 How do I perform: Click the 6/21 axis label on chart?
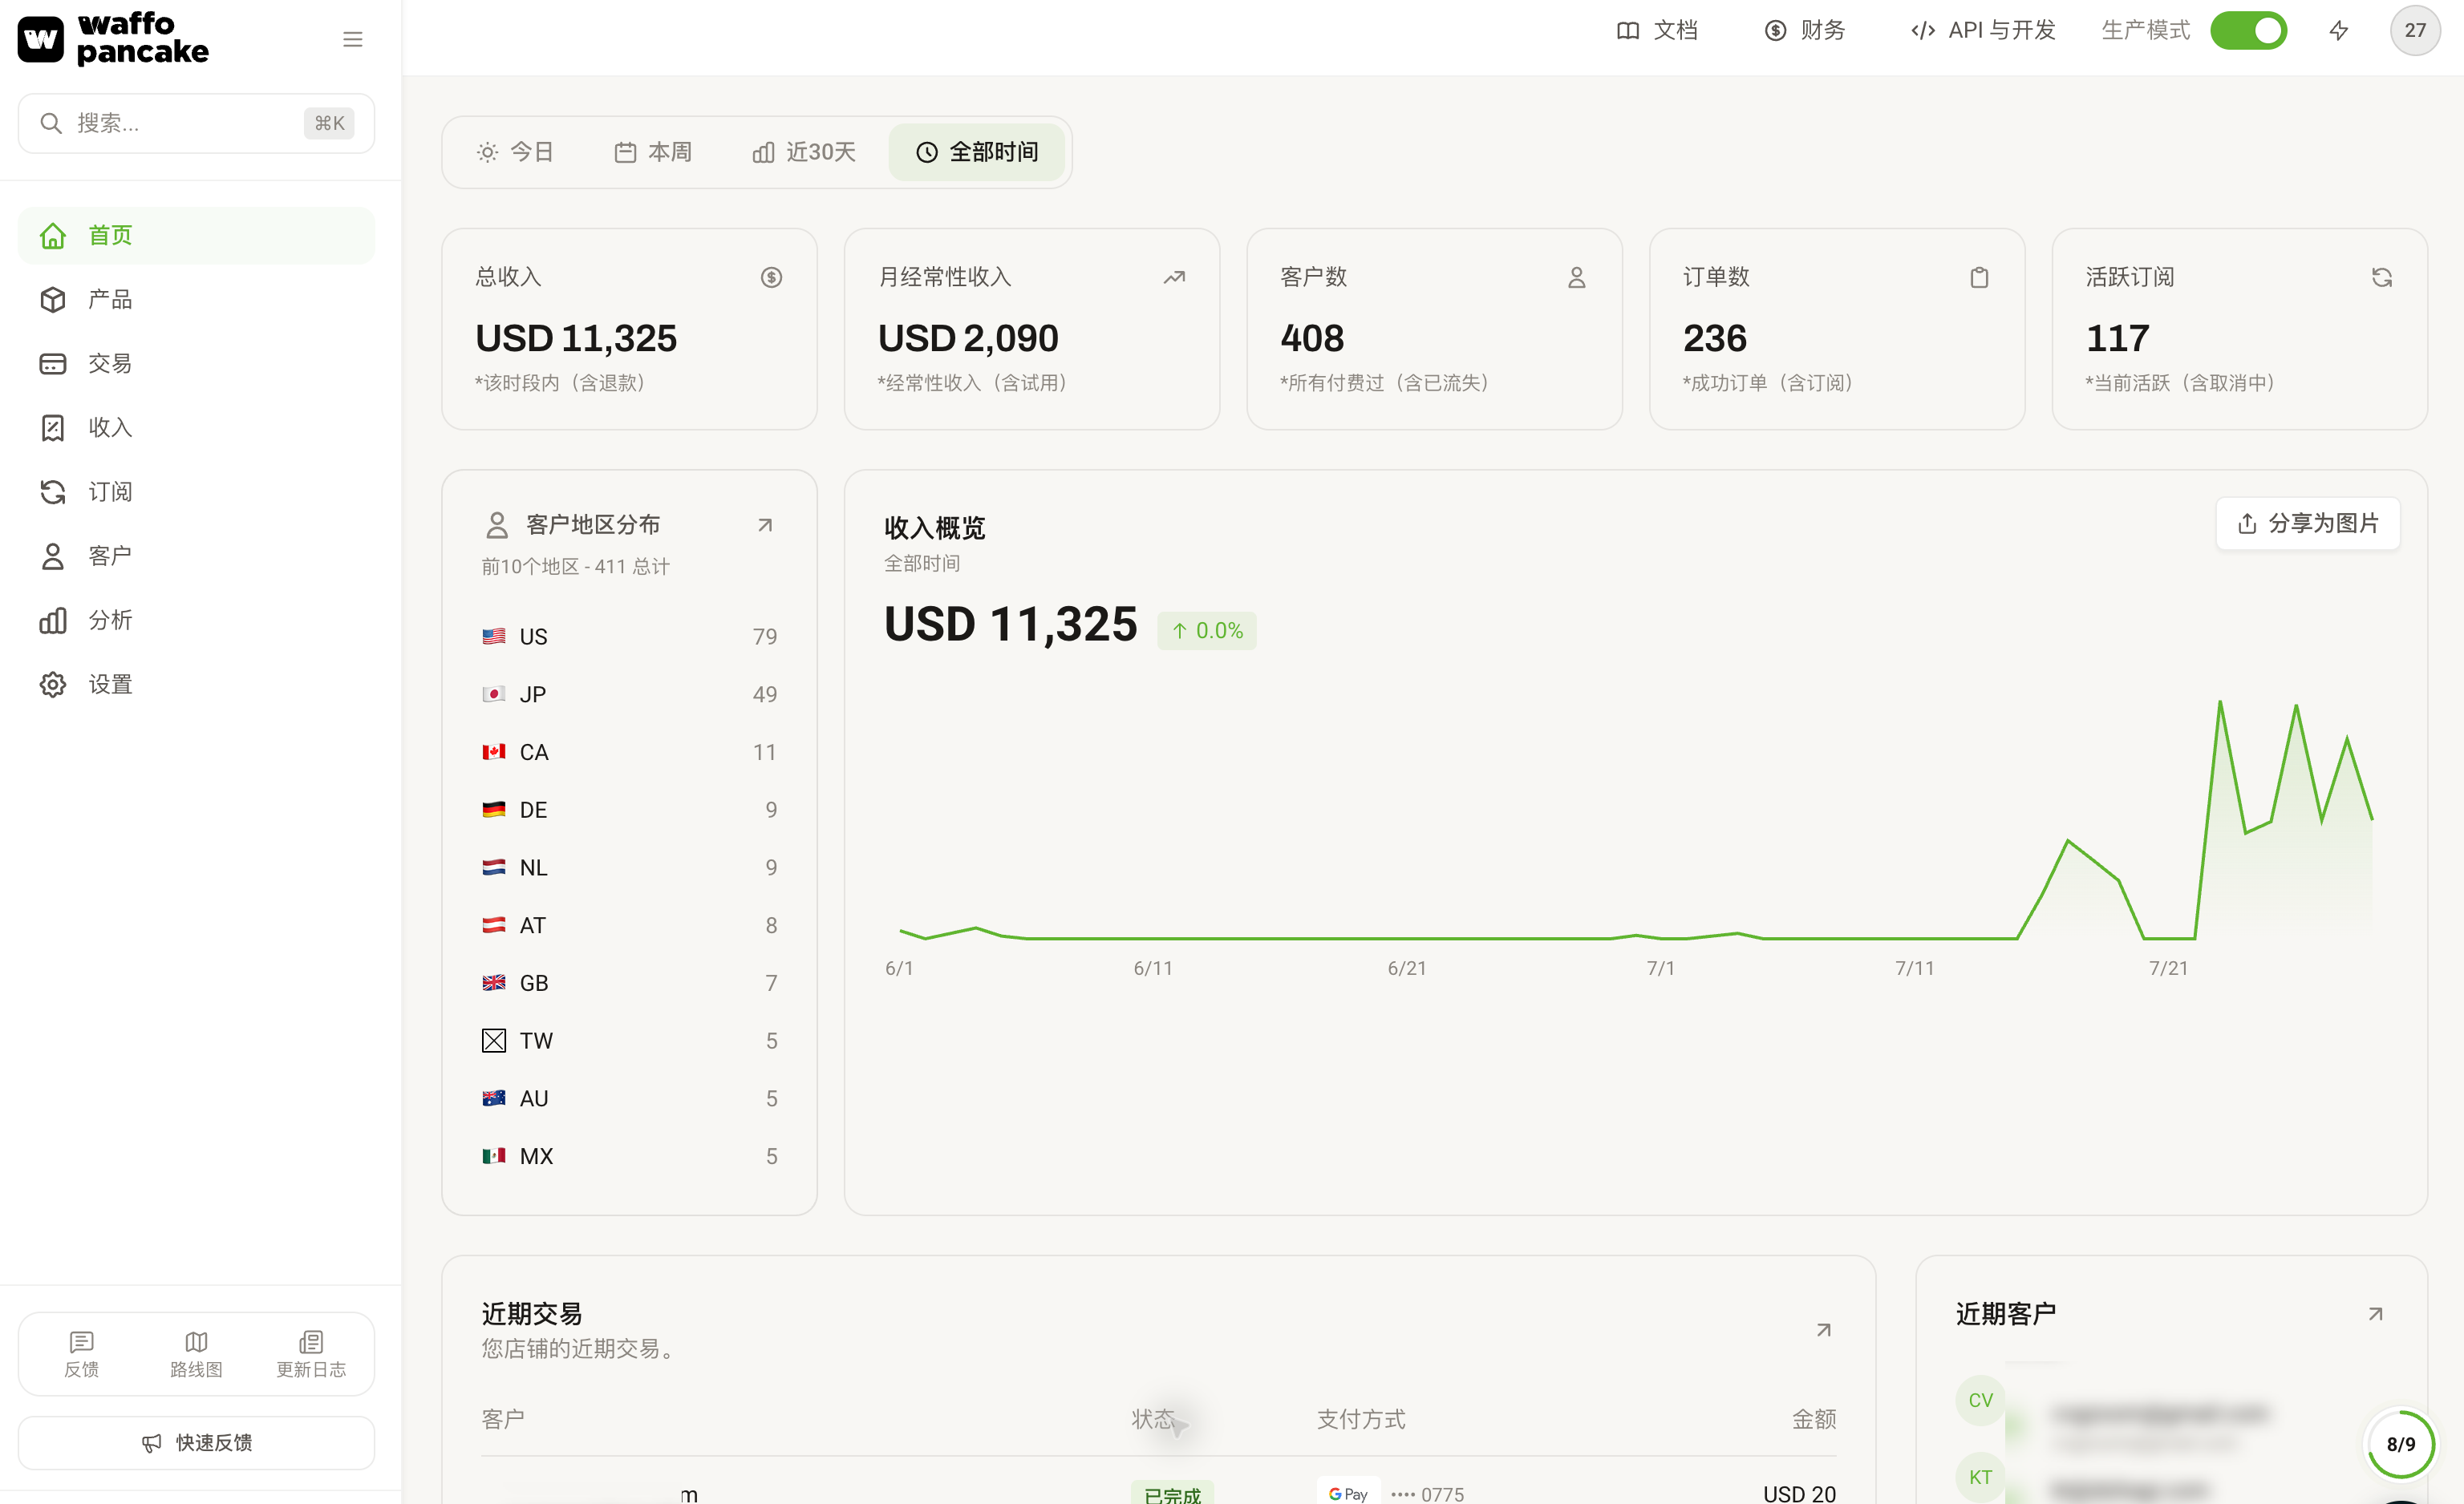click(1406, 968)
